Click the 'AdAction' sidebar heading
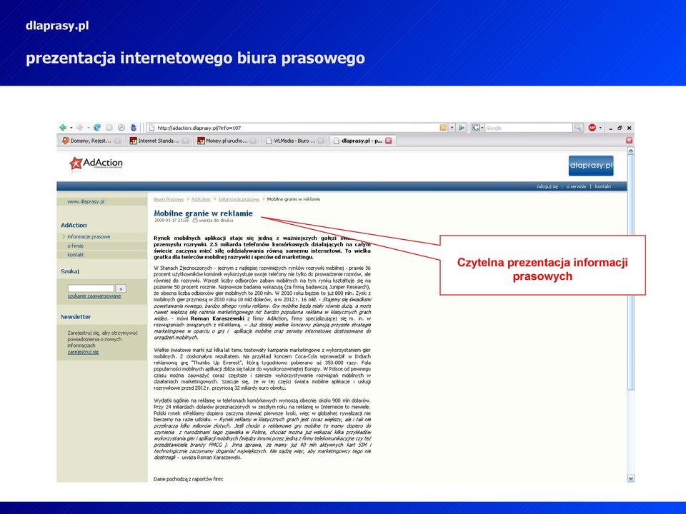This screenshot has height=514, width=686. coord(74,226)
